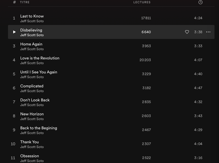Select track Home Again
The width and height of the screenshot is (219, 163).
pyautogui.click(x=31, y=44)
